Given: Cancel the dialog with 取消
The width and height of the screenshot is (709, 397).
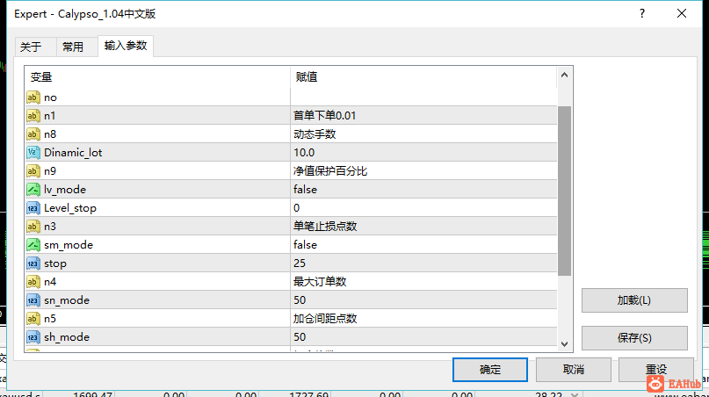Looking at the screenshot, I should coord(574,370).
